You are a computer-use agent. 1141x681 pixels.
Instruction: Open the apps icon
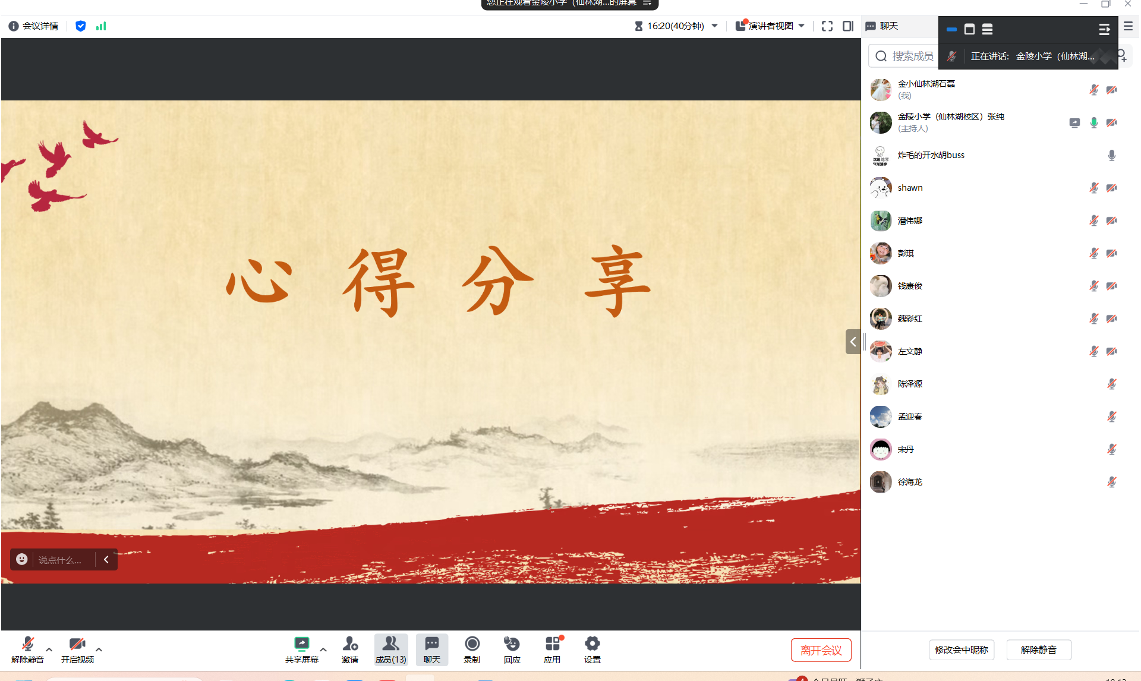pyautogui.click(x=552, y=644)
